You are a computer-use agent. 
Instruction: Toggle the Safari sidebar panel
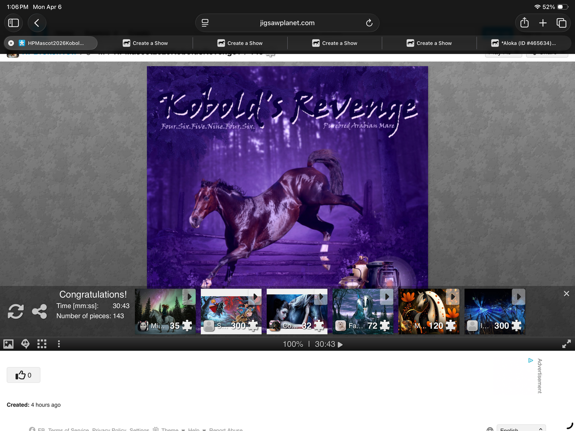pos(13,23)
